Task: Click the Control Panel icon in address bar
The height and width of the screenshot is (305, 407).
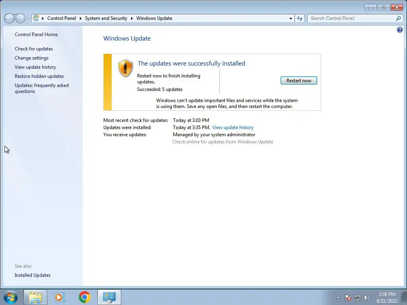Action: tap(36, 18)
